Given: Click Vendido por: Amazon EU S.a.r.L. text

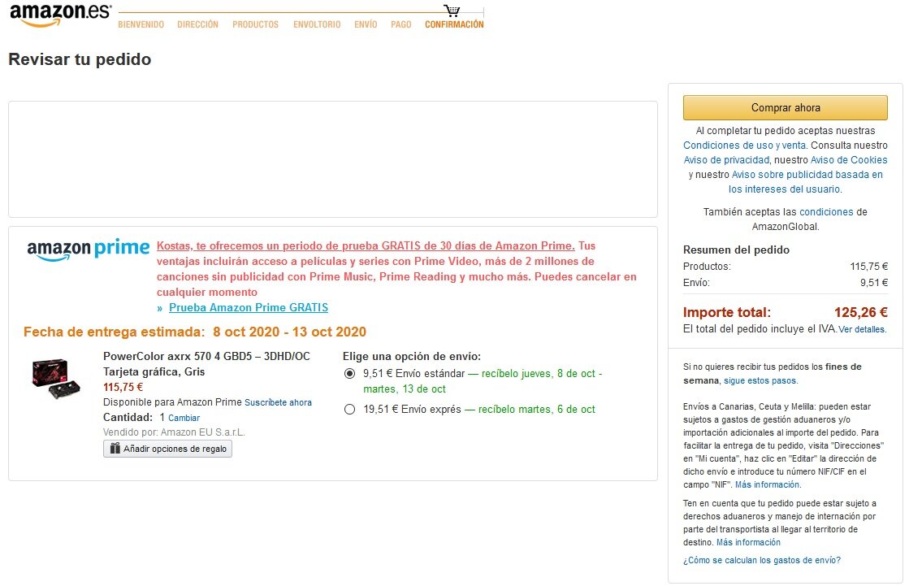Looking at the screenshot, I should point(174,432).
